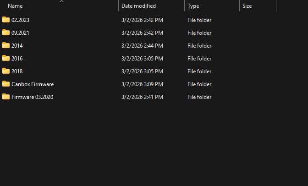Select the folder name 02.2023
The image size is (308, 186).
click(20, 20)
